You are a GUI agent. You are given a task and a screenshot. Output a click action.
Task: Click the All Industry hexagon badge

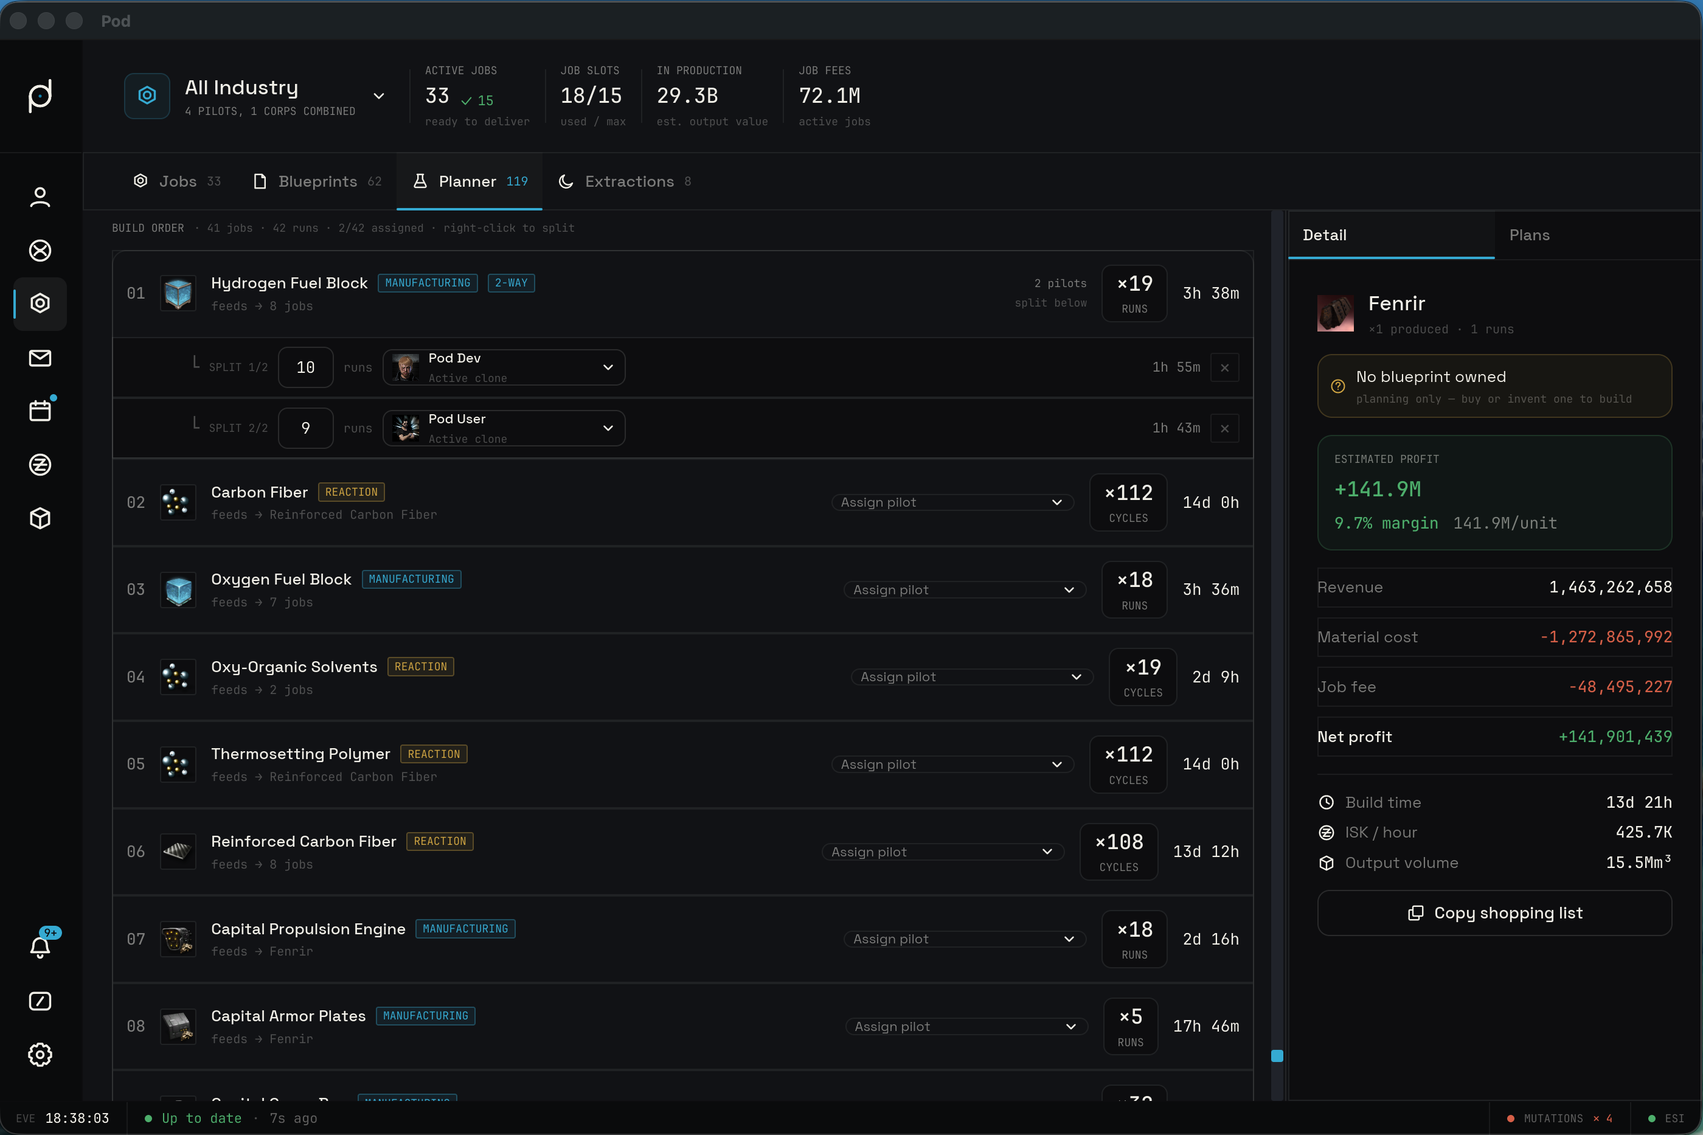[x=147, y=95]
